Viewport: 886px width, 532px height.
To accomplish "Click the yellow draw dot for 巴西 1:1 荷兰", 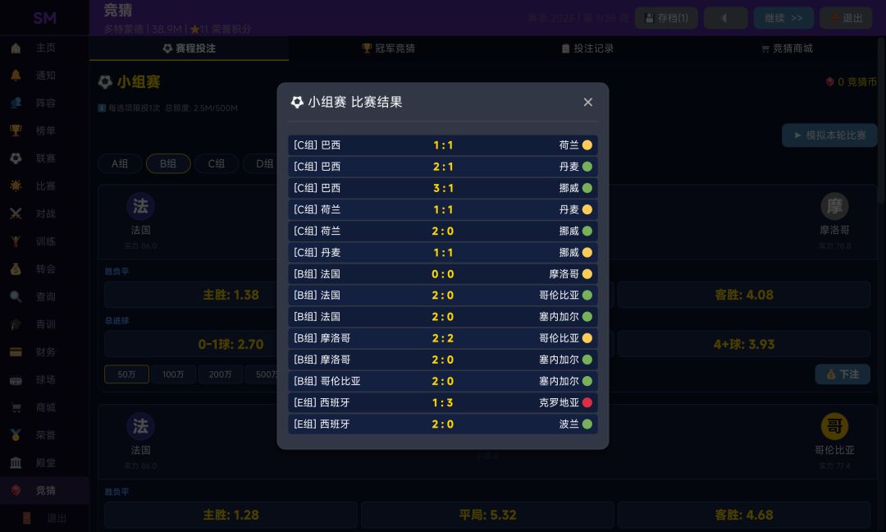I will pos(587,145).
